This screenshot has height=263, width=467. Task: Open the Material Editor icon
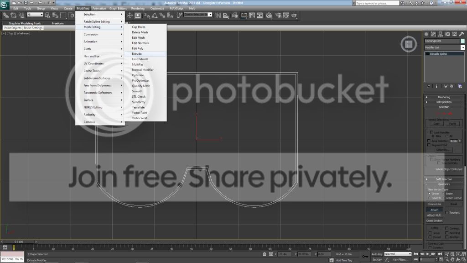pyautogui.click(x=269, y=15)
